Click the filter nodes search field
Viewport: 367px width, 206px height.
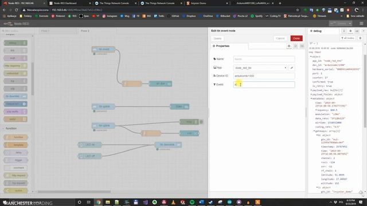pos(18,31)
